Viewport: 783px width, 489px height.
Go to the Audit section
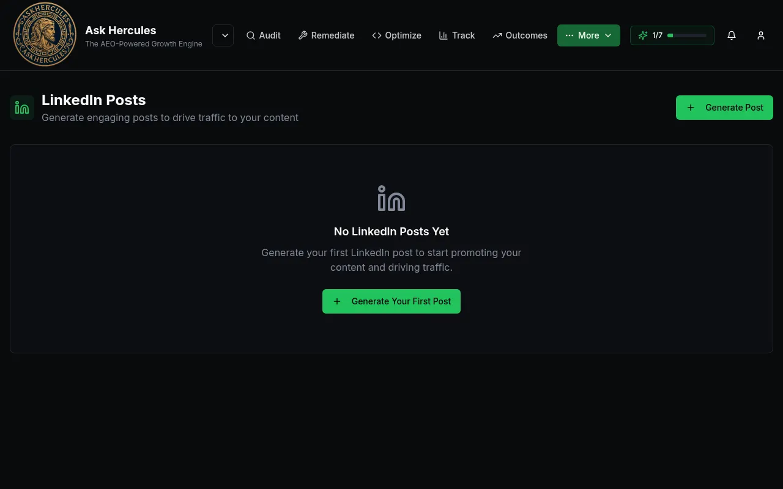264,35
